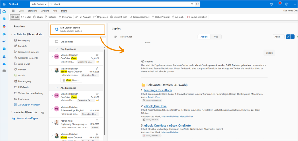298x141 pixels.
Task: Click the Copilot chat list icon
Action: point(116,37)
